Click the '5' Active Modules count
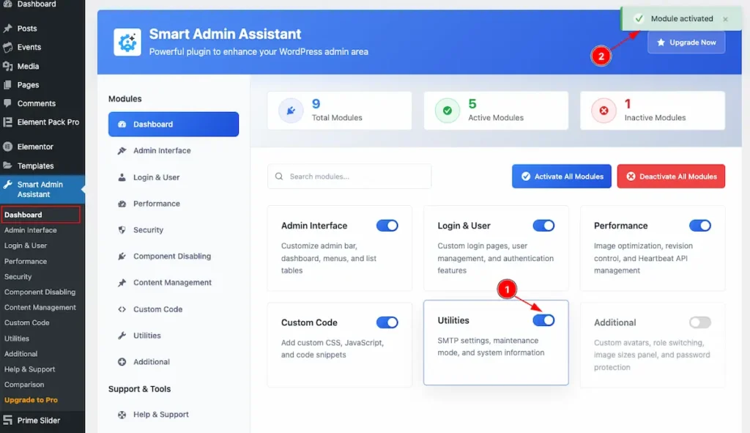 472,104
